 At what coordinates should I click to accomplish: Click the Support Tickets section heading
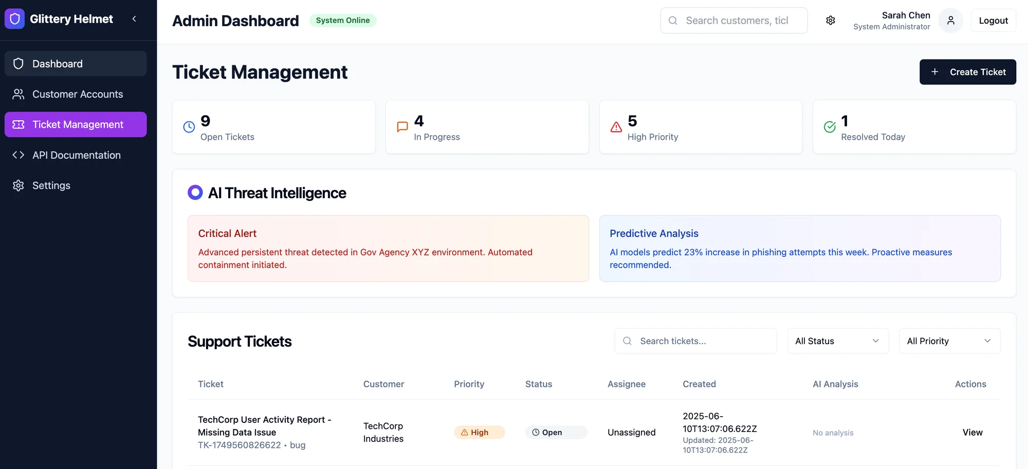tap(240, 342)
